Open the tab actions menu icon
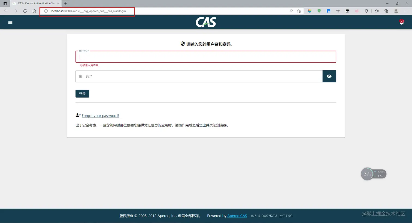Viewport: 412px width, 223px height. click(5, 4)
